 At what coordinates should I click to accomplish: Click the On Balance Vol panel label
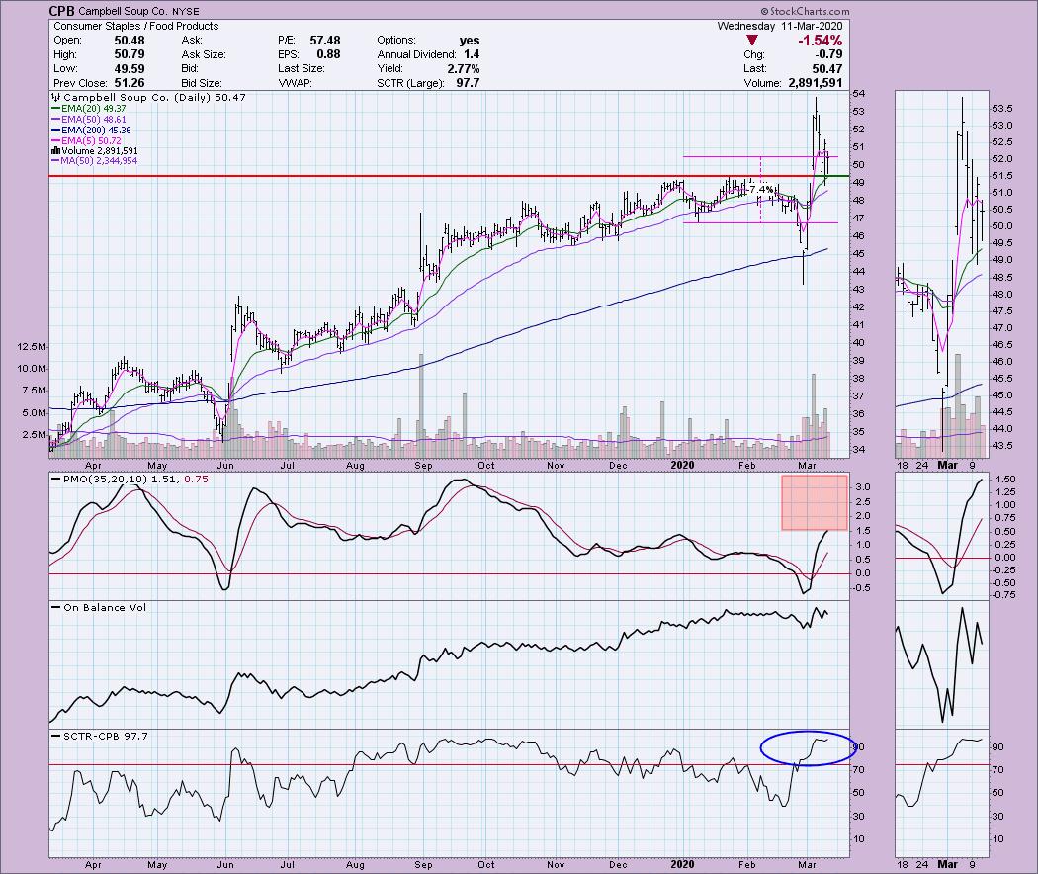[x=105, y=607]
